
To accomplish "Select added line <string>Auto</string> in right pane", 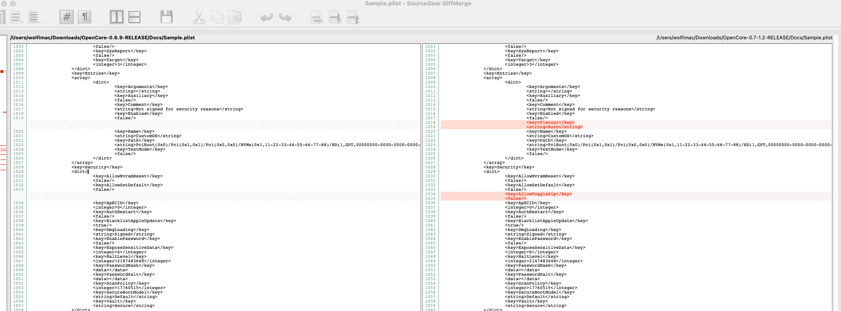I will (x=554, y=127).
